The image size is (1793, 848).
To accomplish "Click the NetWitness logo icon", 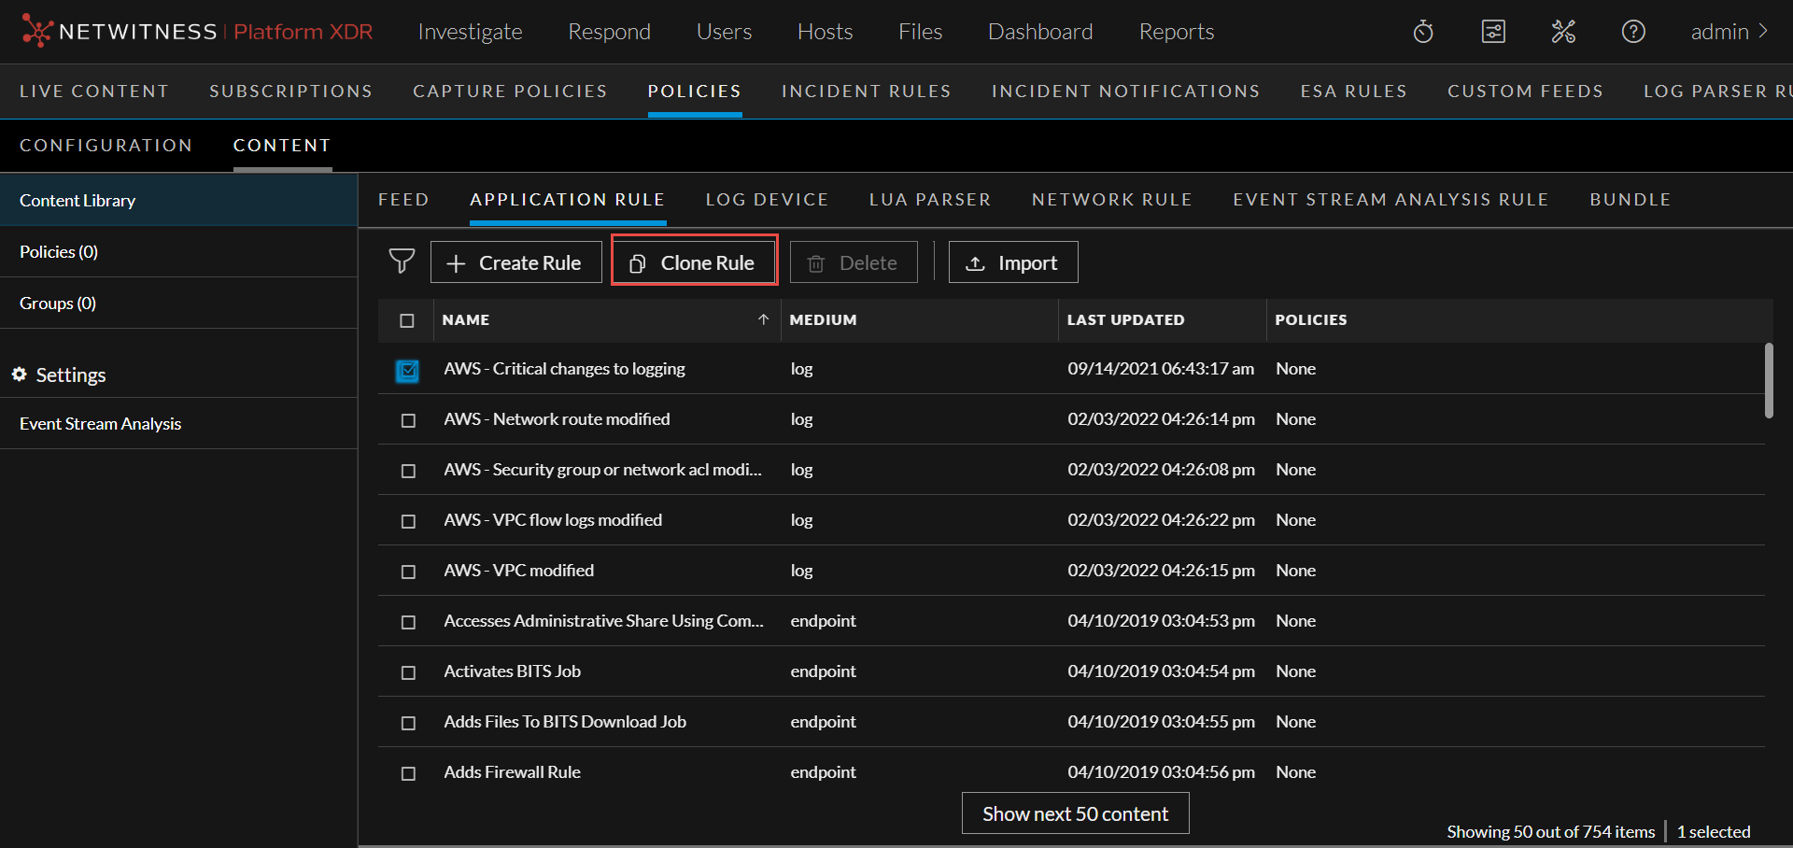I will [36, 31].
